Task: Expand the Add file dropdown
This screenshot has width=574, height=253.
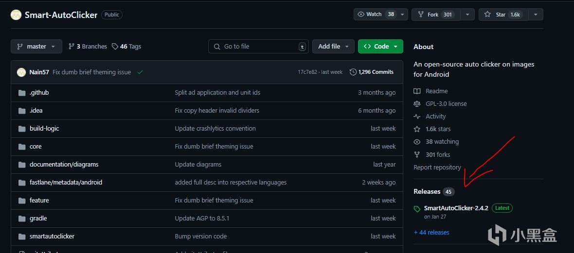Action: 333,47
